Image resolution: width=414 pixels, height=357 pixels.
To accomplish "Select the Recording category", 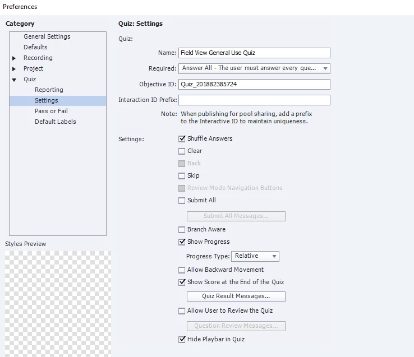I will [38, 58].
